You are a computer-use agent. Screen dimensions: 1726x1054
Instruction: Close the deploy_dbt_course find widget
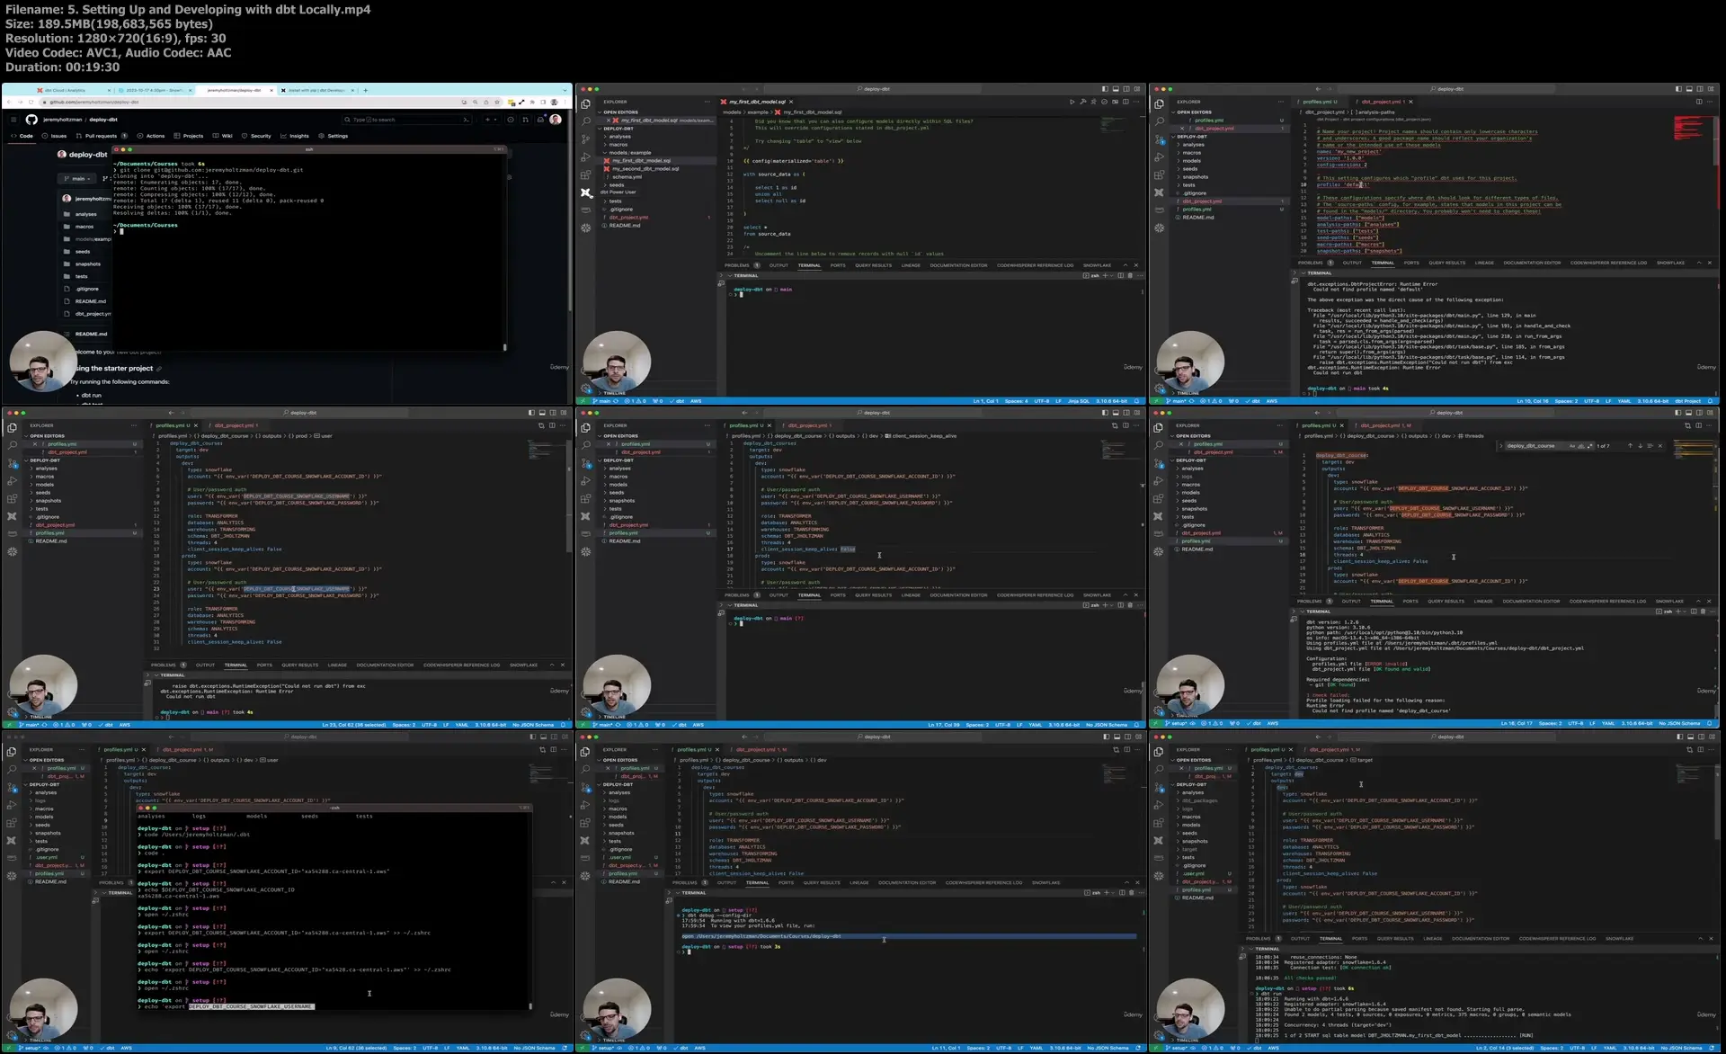pos(1660,446)
